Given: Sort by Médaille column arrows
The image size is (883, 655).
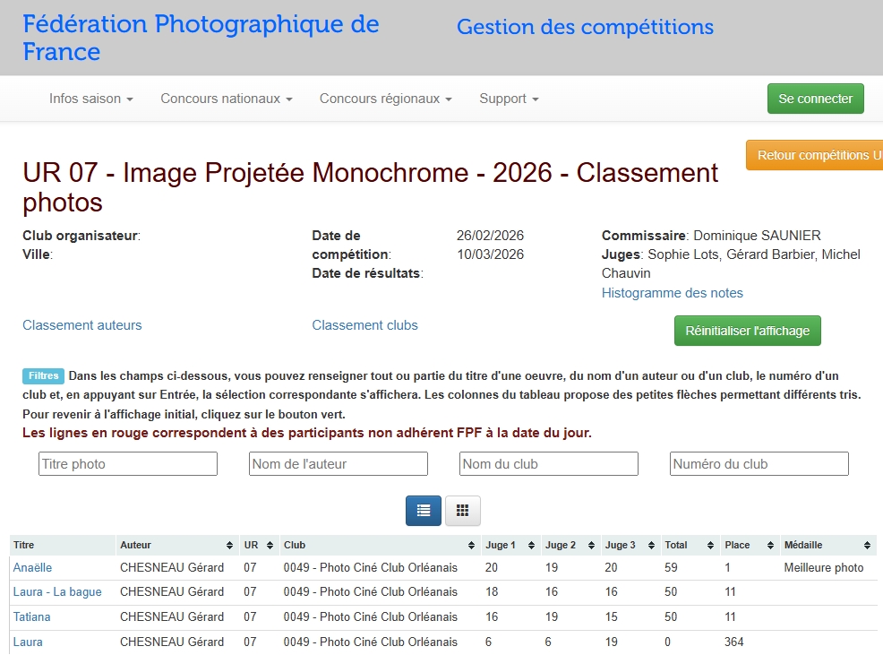Looking at the screenshot, I should [867, 545].
